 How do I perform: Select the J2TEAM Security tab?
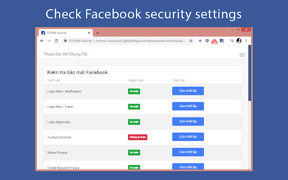63,33
